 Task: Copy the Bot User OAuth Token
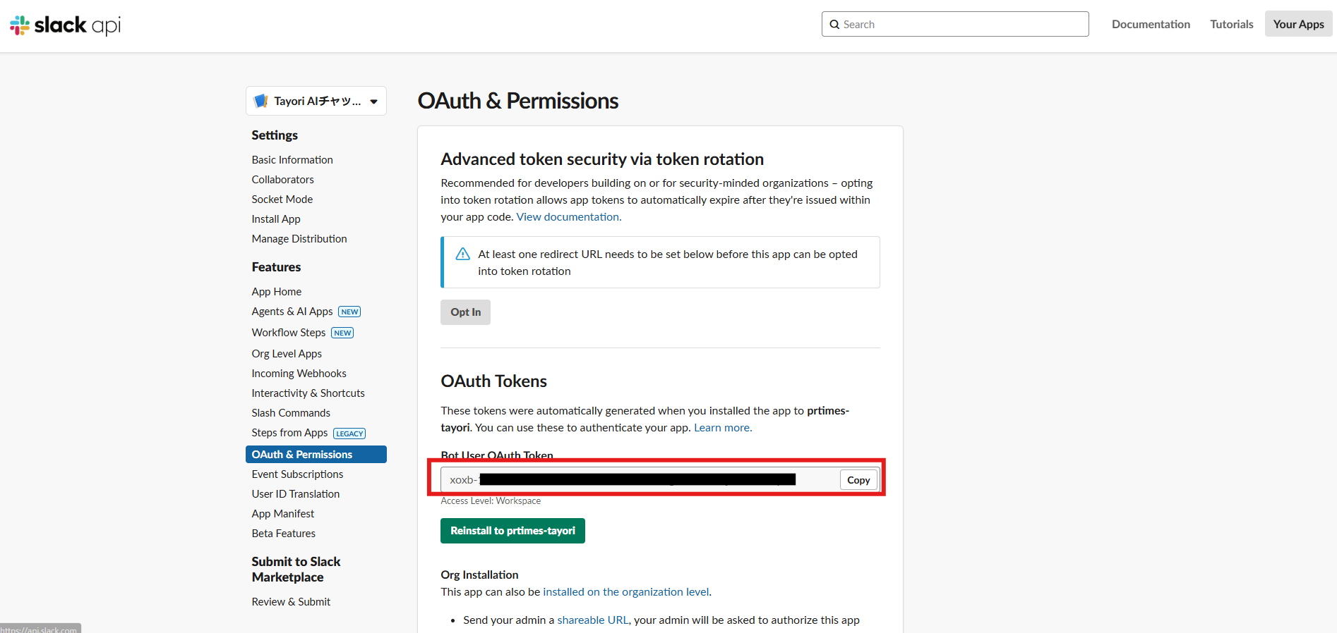[x=858, y=480]
